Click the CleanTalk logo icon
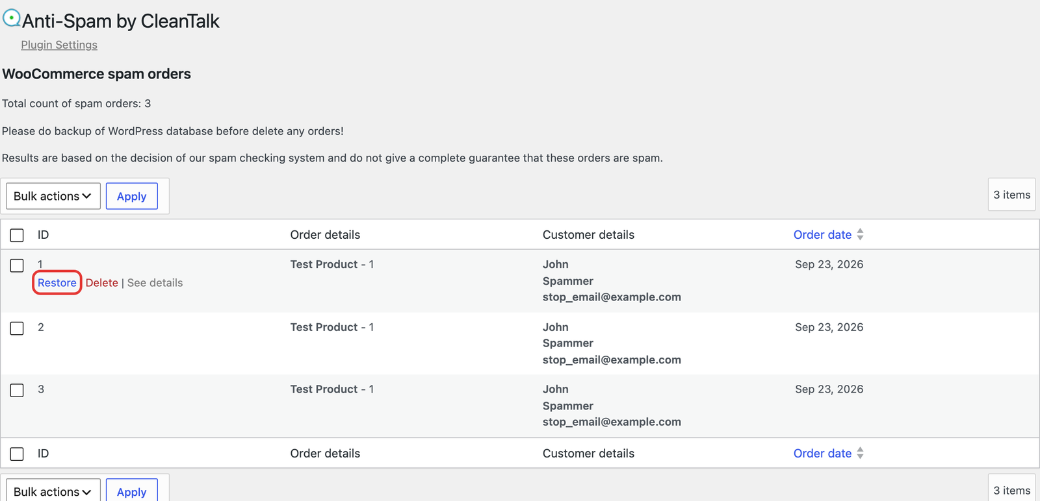Screen dimensions: 1040x501 point(12,19)
